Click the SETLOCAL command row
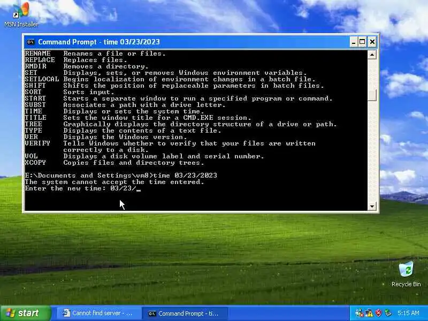This screenshot has width=428, height=321. [x=170, y=79]
